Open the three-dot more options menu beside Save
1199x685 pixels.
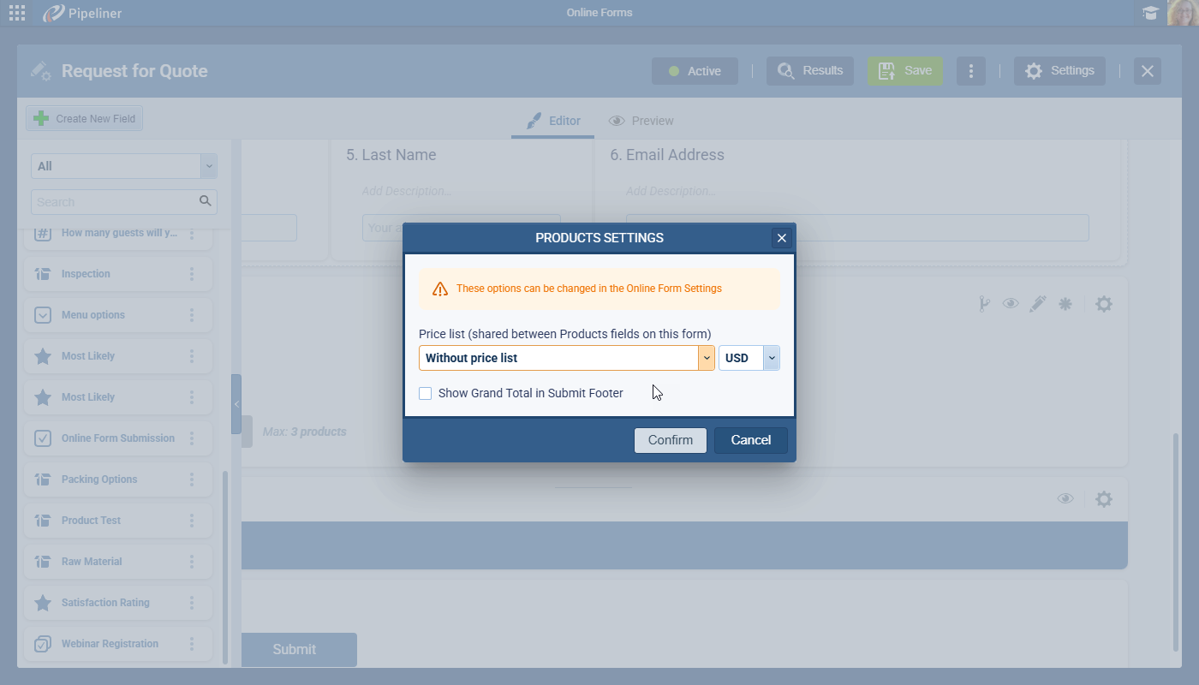(970, 71)
